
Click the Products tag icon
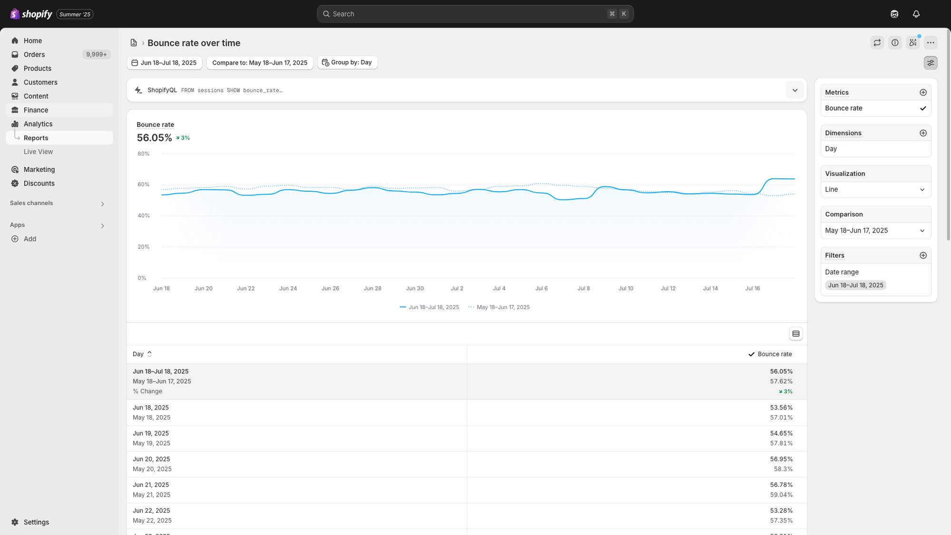15,68
